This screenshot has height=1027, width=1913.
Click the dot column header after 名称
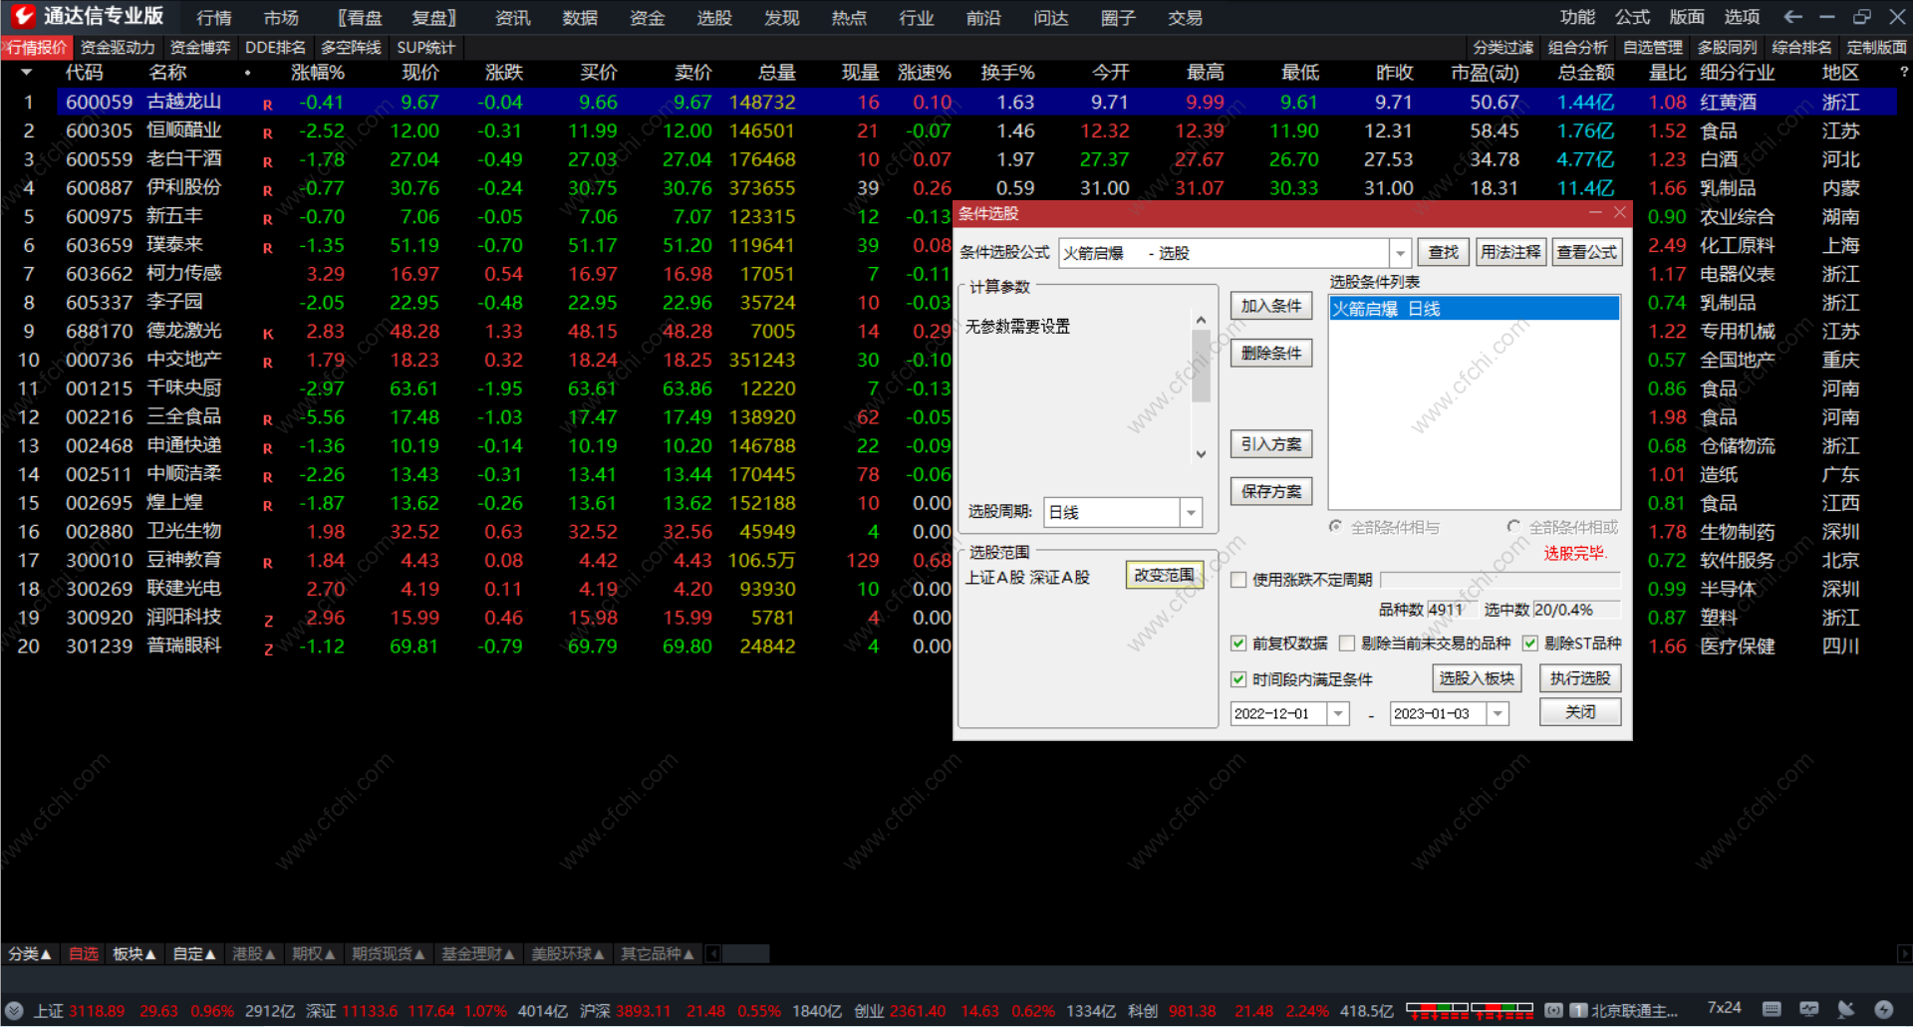(x=247, y=73)
